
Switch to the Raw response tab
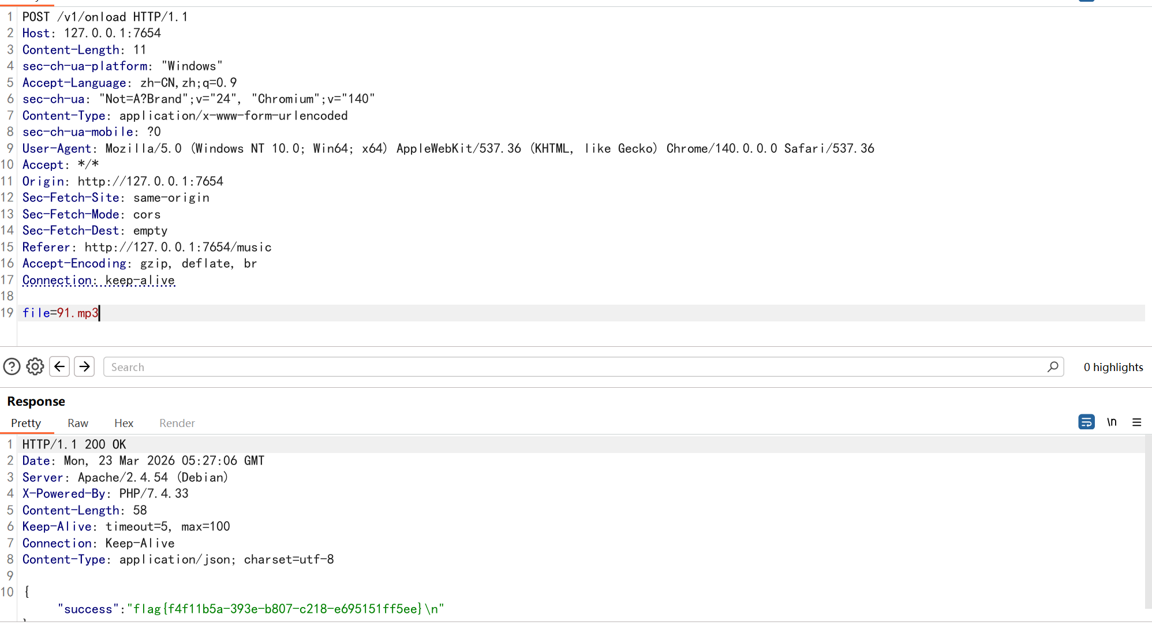[78, 423]
